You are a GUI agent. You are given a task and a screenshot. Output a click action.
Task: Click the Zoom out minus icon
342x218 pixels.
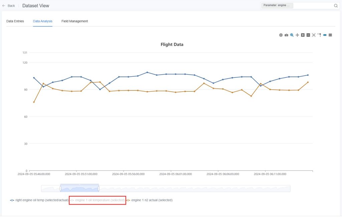click(x=308, y=35)
